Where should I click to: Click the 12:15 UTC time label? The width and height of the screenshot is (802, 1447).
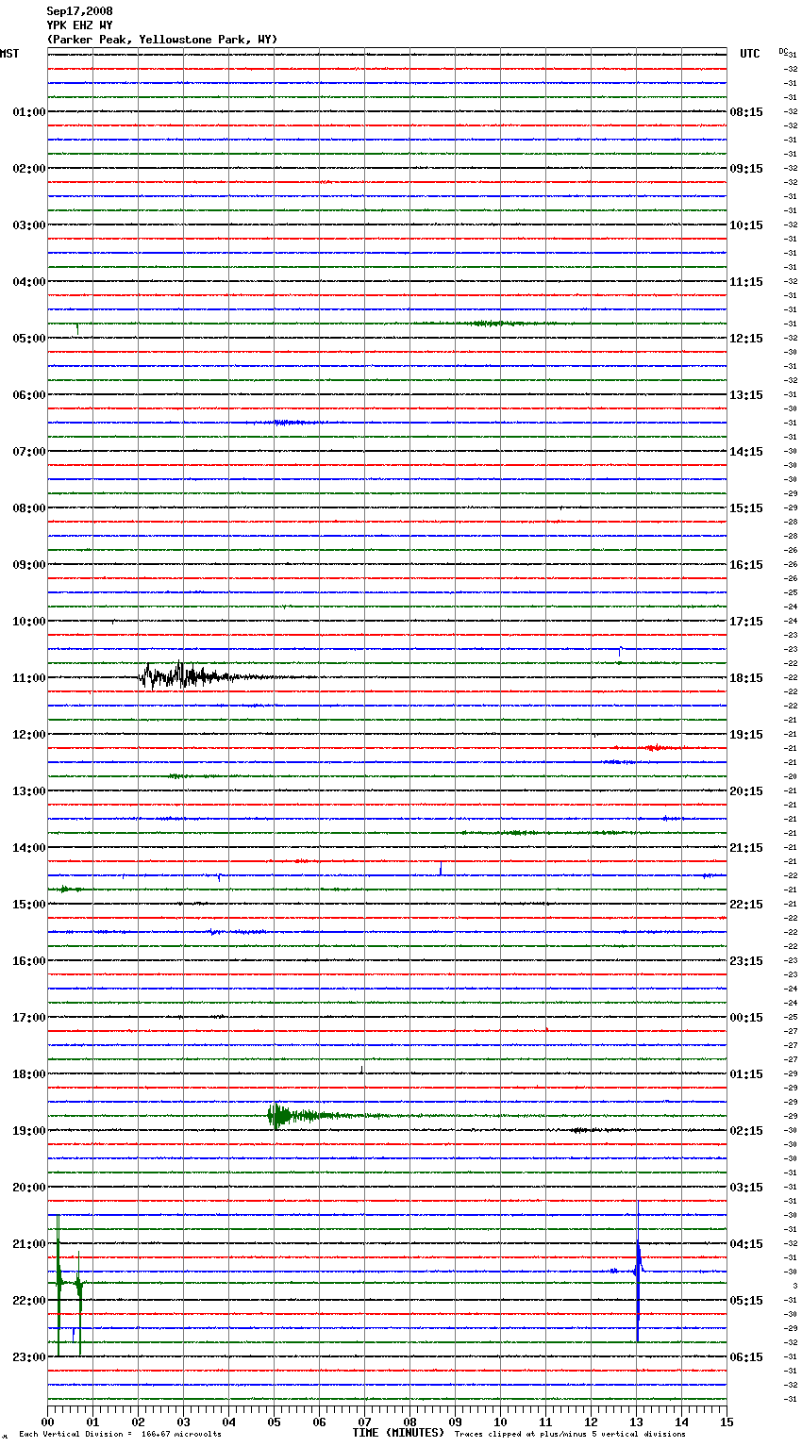pyautogui.click(x=746, y=339)
